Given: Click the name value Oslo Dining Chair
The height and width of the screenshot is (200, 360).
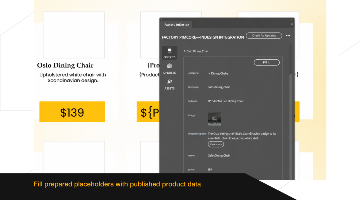Looking at the screenshot, I should (219, 155).
